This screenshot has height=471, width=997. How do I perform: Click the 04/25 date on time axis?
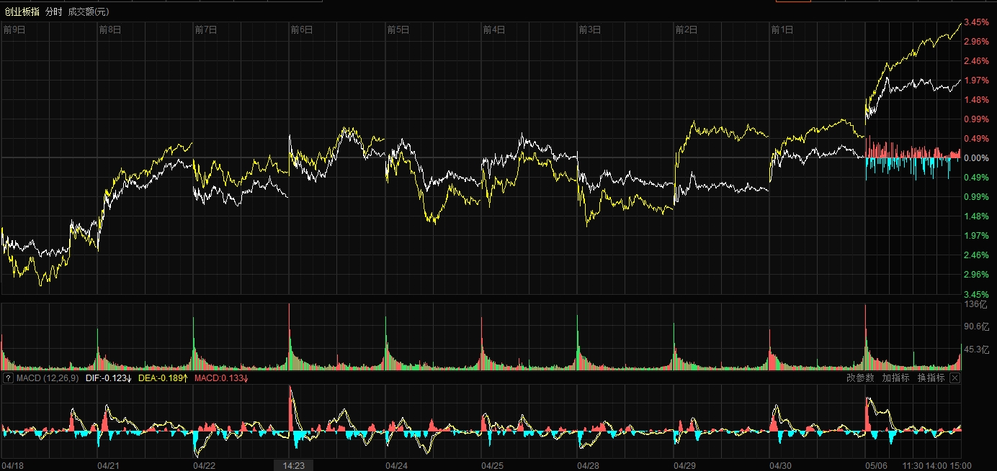493,465
